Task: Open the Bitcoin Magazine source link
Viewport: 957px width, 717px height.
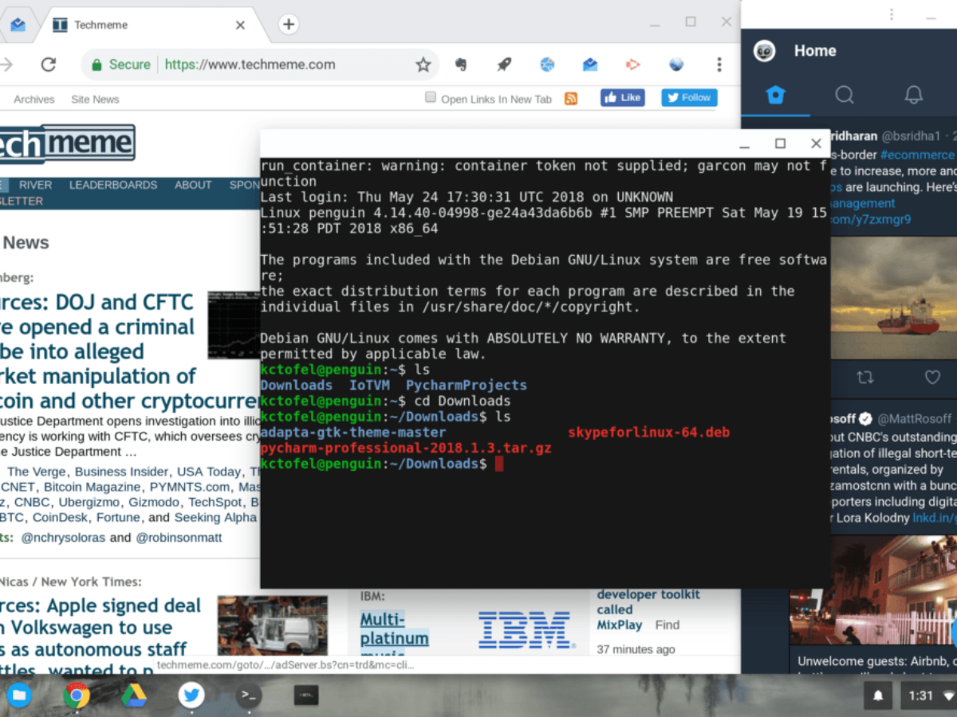Action: point(93,487)
